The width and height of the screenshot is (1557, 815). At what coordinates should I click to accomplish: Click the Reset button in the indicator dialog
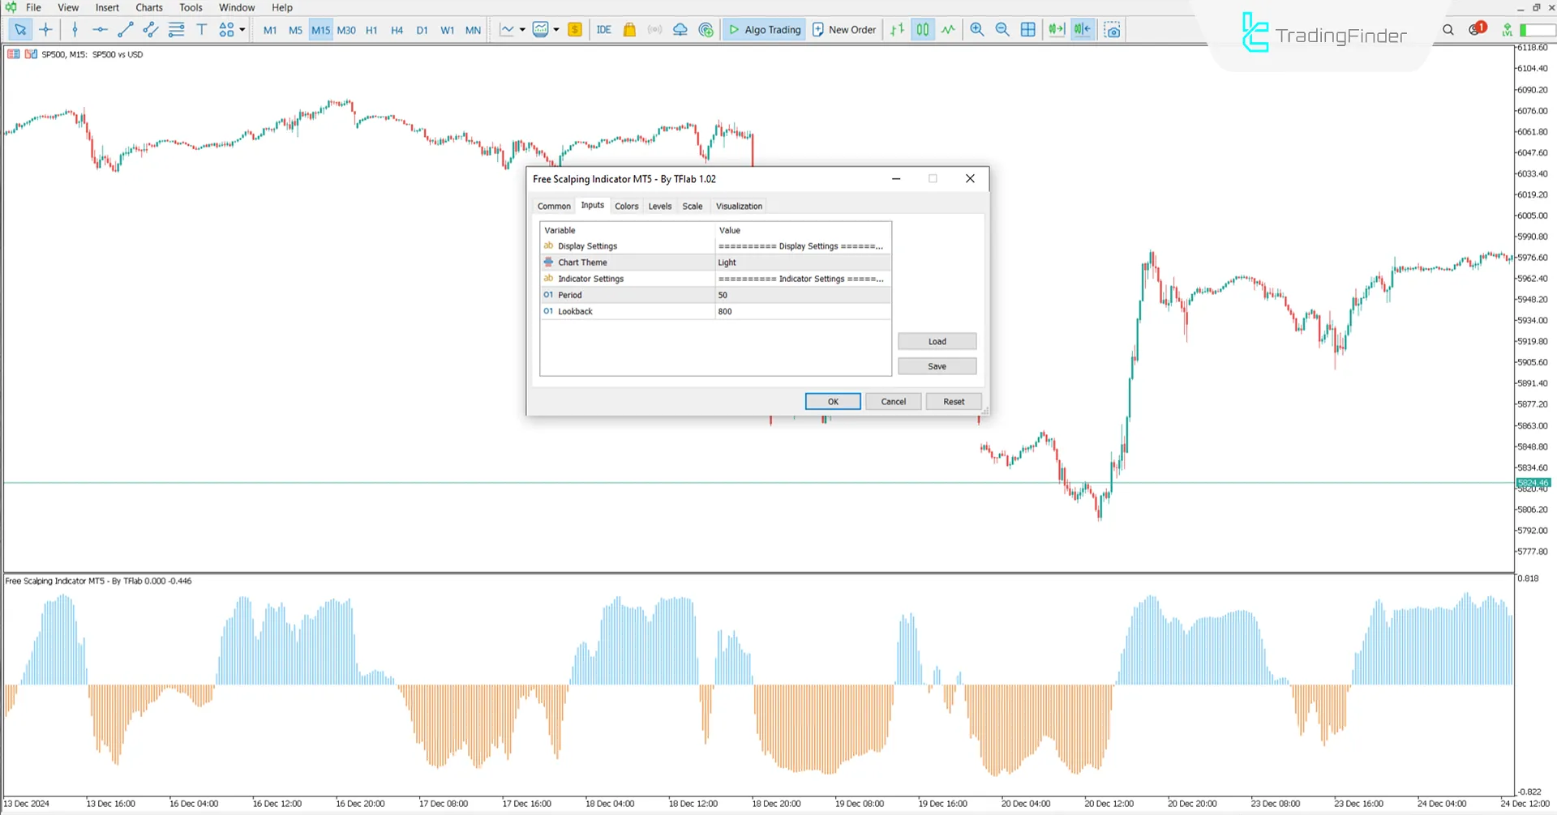tap(954, 401)
